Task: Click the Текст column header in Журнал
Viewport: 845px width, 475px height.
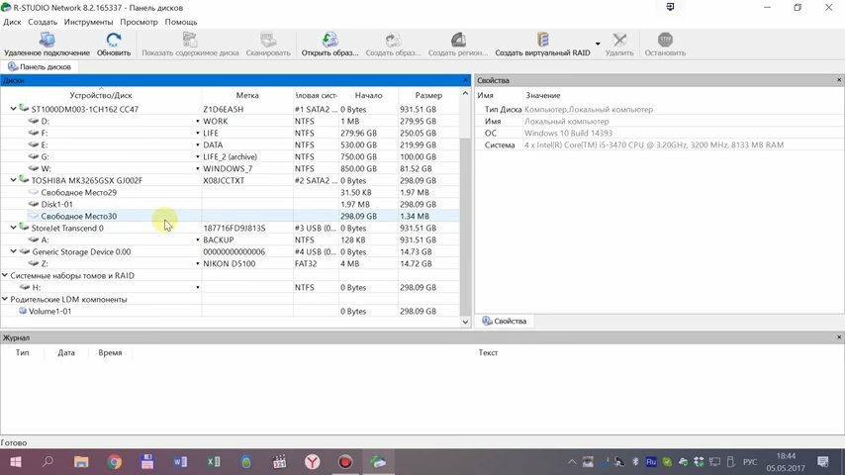Action: pyautogui.click(x=488, y=352)
